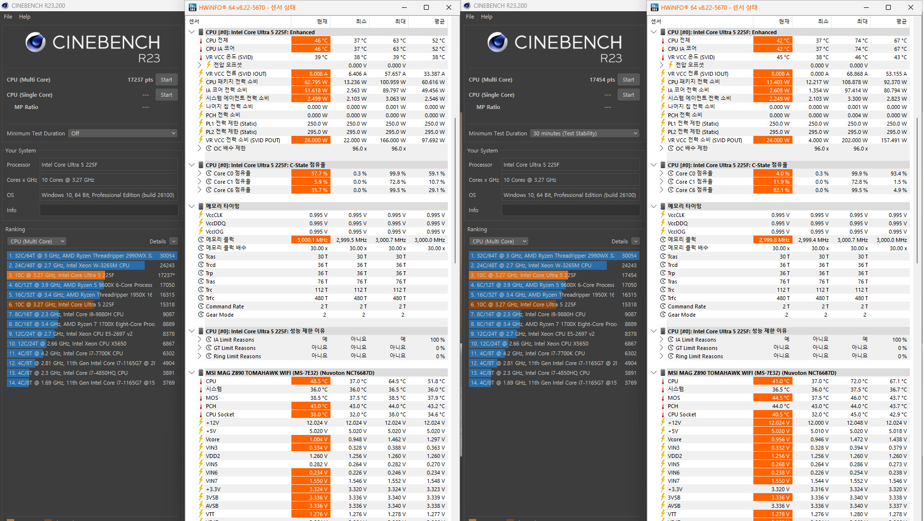Image resolution: width=924 pixels, height=521 pixels.
Task: Open Help menu in left Cinebench window
Action: (x=24, y=17)
